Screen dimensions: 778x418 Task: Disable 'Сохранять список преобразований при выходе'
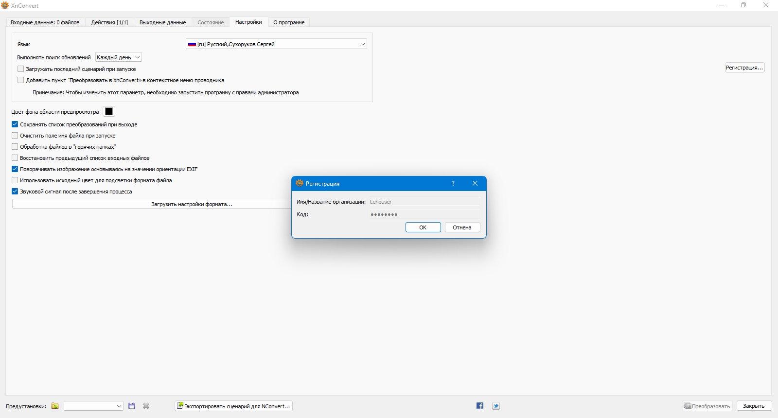15,124
